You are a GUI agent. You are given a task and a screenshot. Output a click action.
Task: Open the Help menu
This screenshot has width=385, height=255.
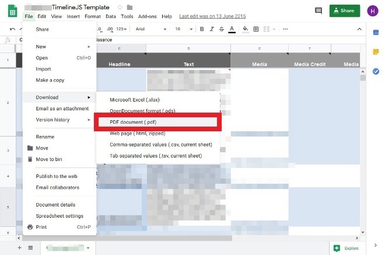point(167,16)
